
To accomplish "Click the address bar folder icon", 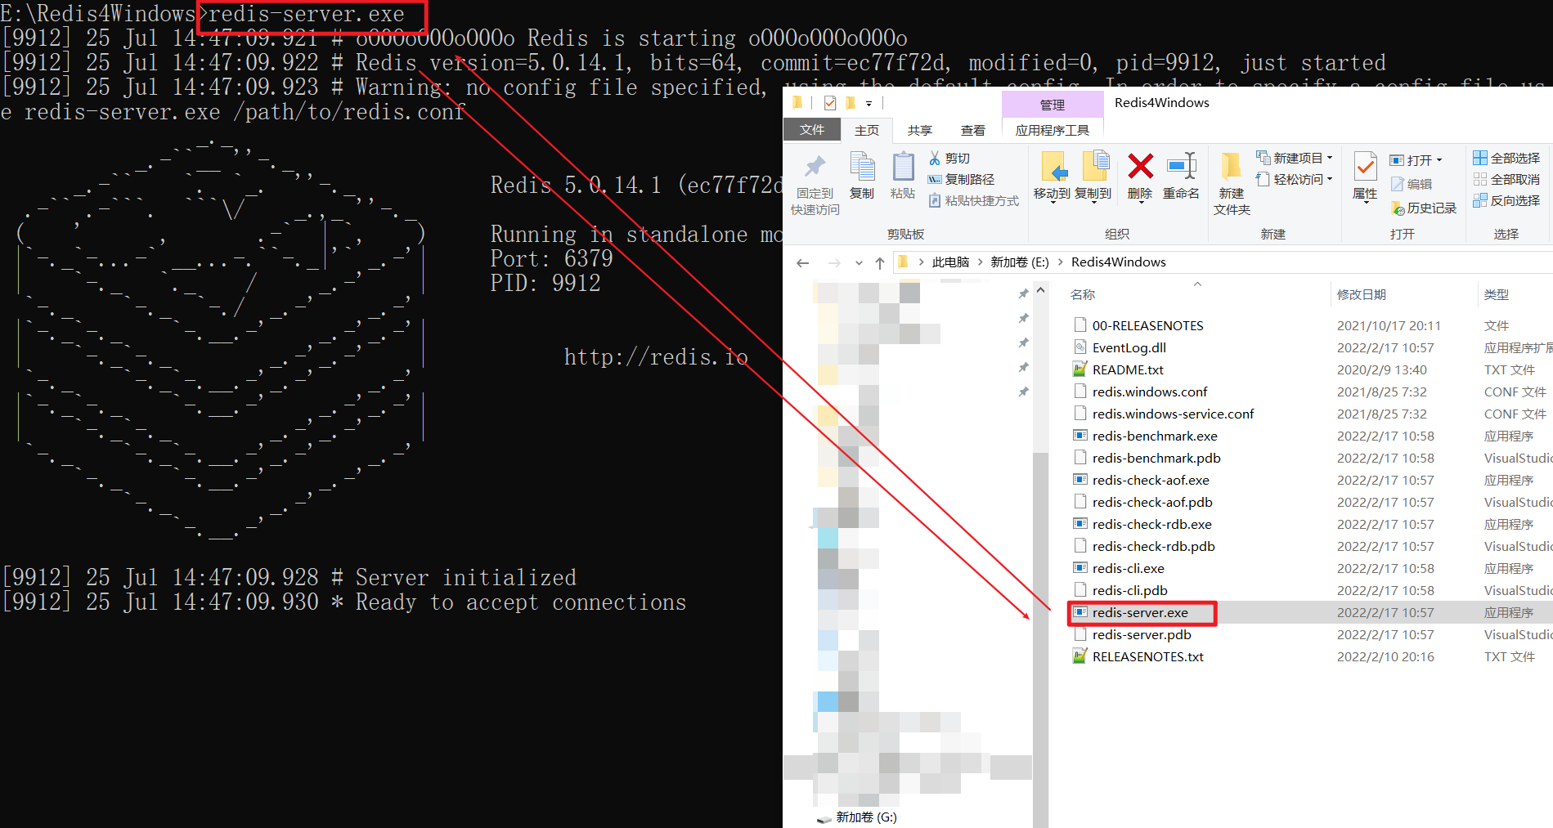I will [903, 262].
